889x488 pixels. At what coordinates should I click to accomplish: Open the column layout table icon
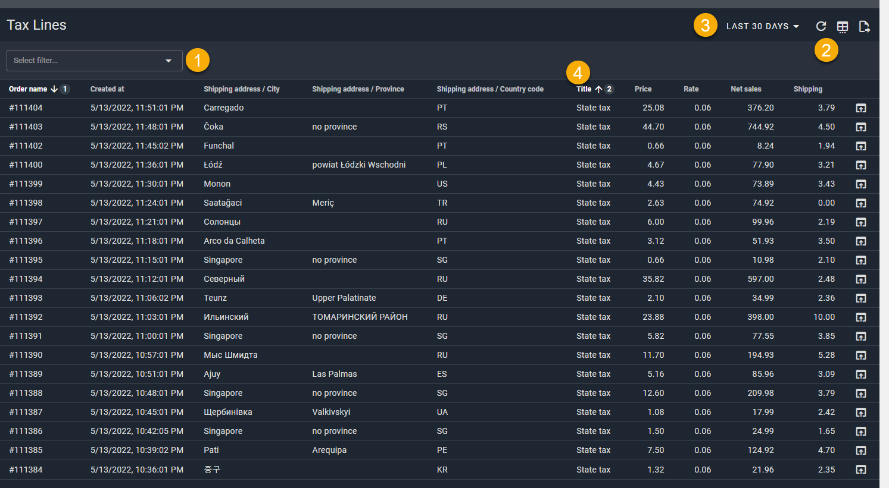843,26
